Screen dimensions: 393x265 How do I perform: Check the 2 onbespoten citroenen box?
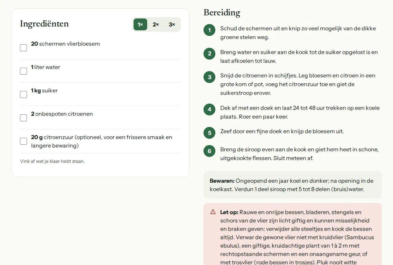pyautogui.click(x=23, y=118)
